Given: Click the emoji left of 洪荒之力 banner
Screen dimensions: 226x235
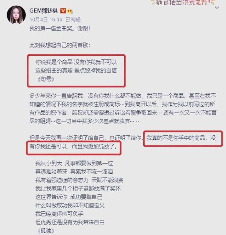Looking at the screenshot, I should coord(153,2).
